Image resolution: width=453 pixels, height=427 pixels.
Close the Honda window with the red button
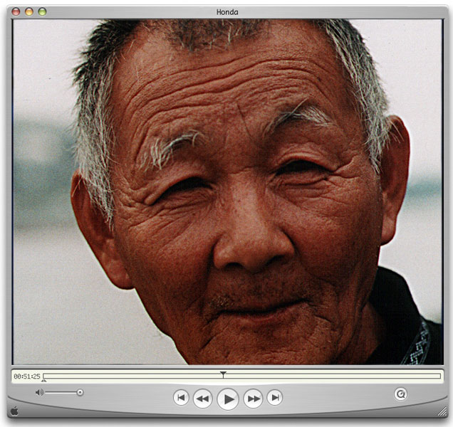16,11
